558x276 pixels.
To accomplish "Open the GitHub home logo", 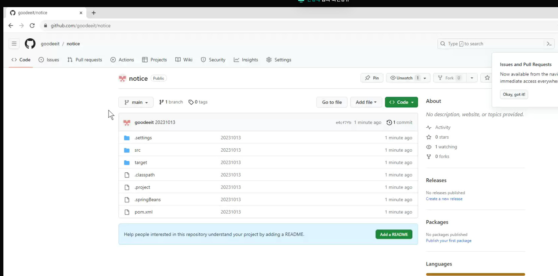I will 30,44.
